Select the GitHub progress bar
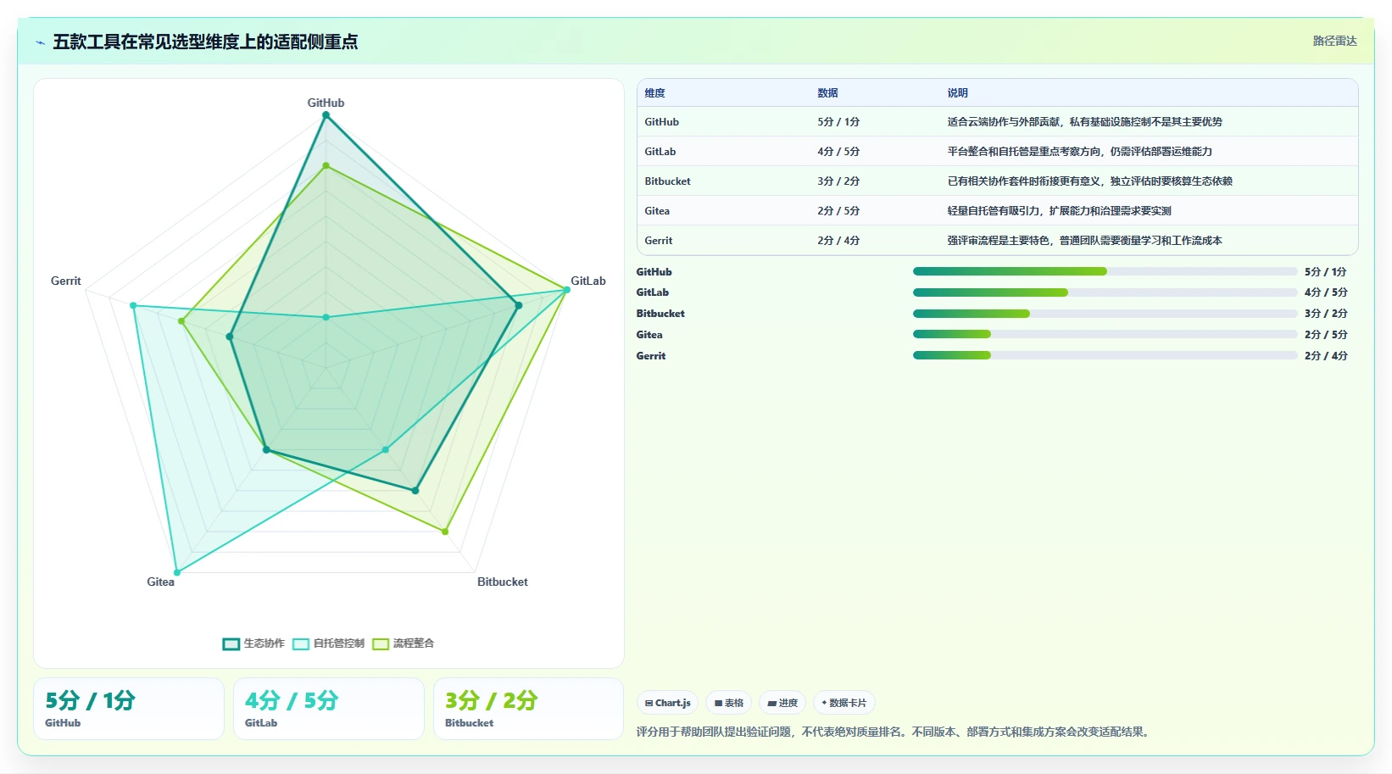Image resolution: width=1392 pixels, height=774 pixels. 1105,271
